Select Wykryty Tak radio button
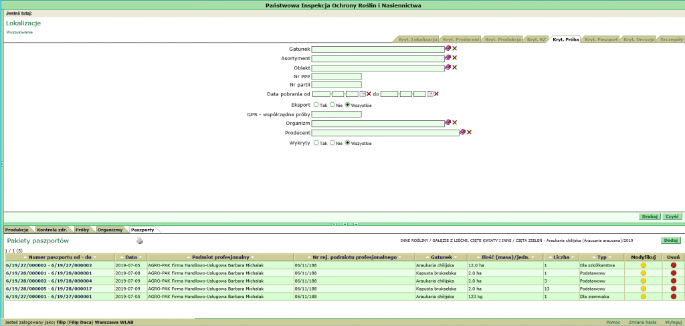685x326 pixels. [316, 142]
